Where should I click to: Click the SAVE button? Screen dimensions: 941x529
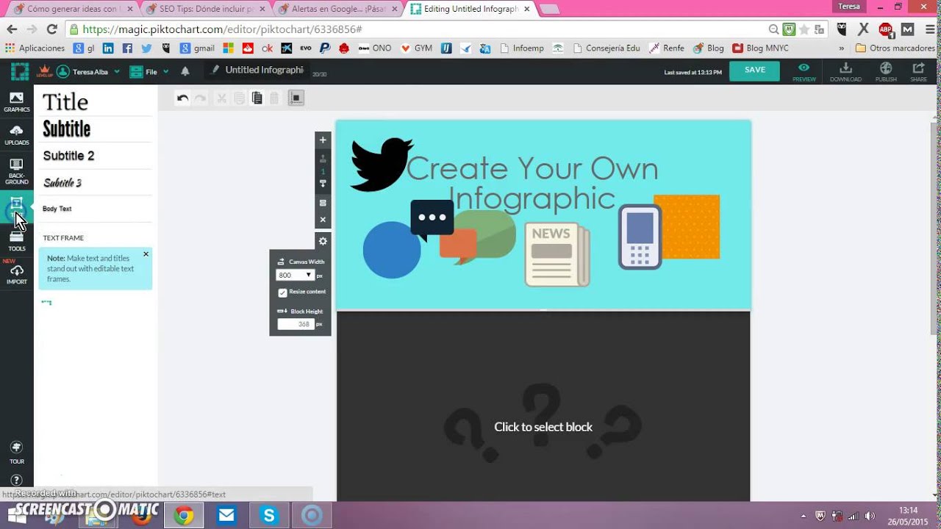754,71
